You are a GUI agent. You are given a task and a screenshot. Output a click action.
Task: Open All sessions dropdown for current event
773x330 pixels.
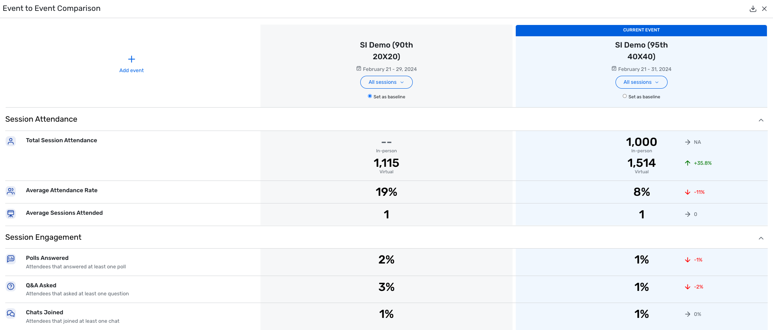click(x=641, y=82)
